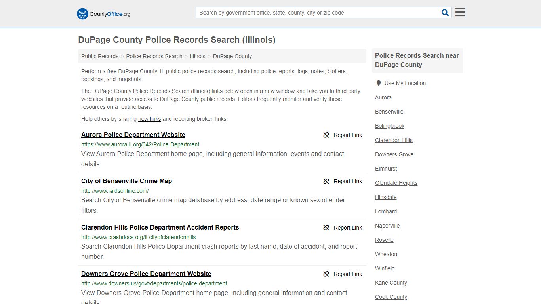
Task: Select Winfield in nearby list
Action: tap(385, 268)
